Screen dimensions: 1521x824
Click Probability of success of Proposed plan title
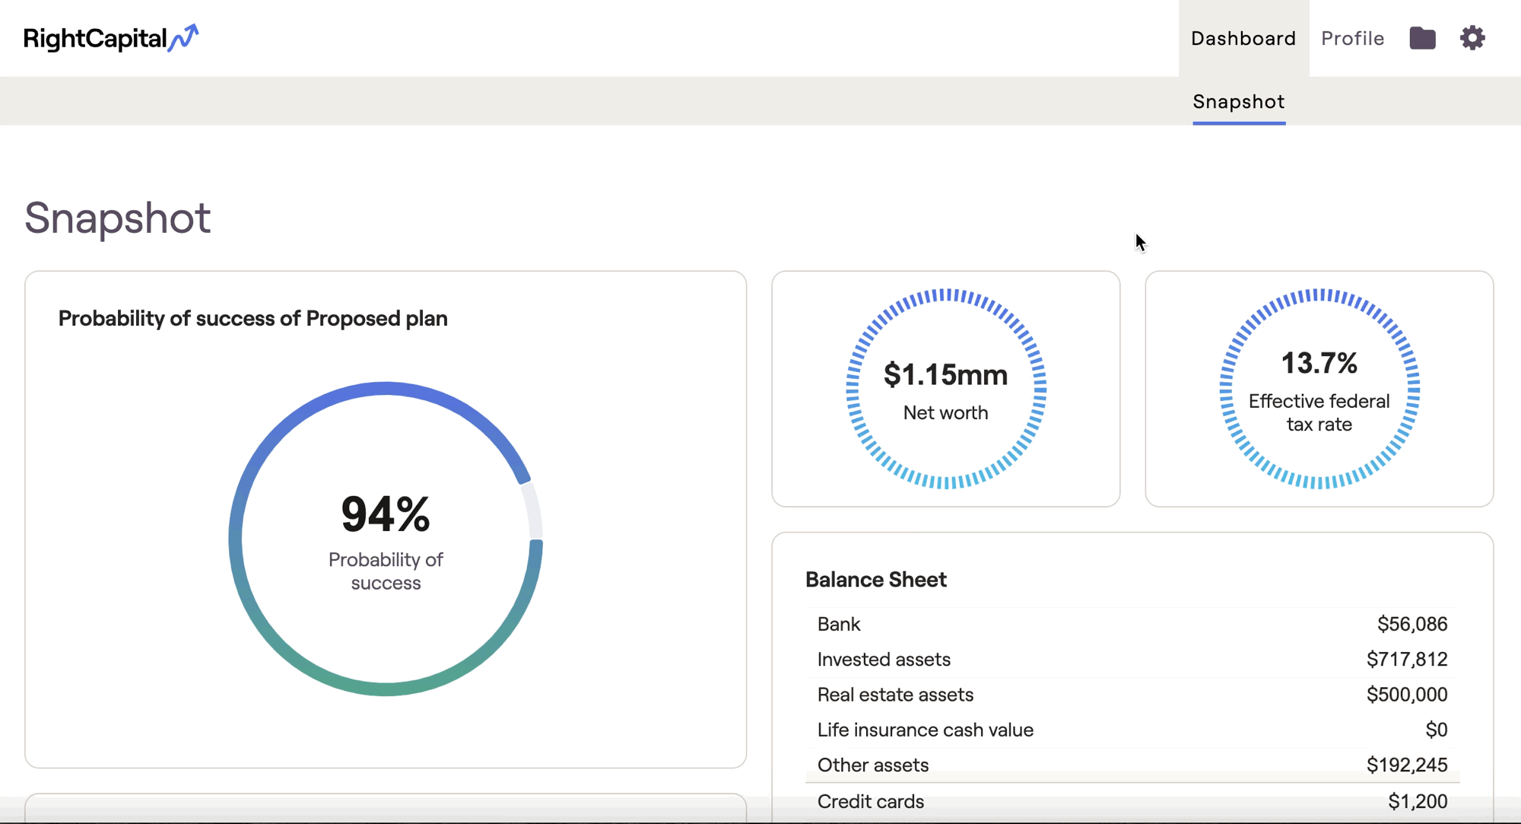pos(252,318)
